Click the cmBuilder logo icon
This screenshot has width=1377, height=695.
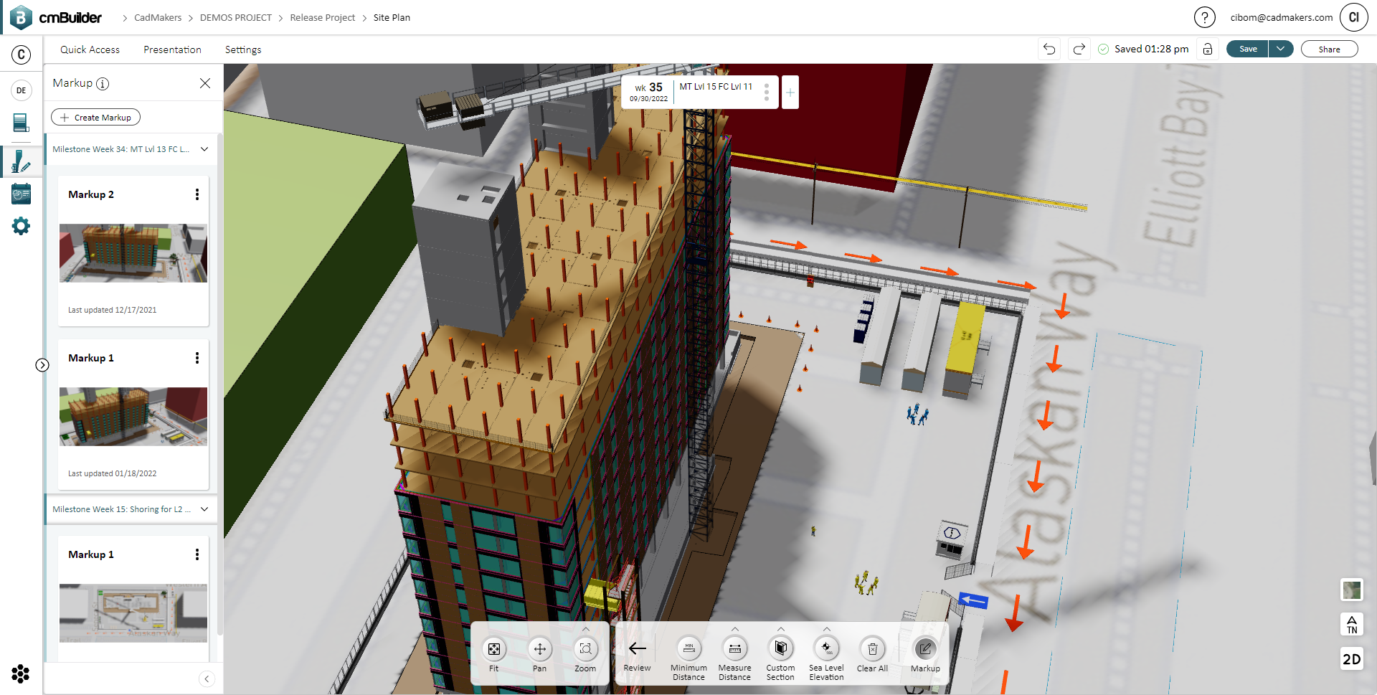click(21, 17)
